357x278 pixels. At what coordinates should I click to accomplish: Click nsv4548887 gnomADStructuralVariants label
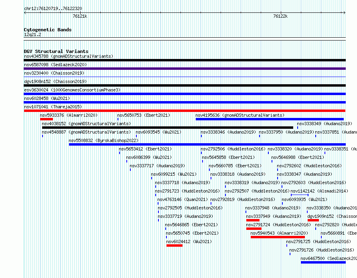86,132
